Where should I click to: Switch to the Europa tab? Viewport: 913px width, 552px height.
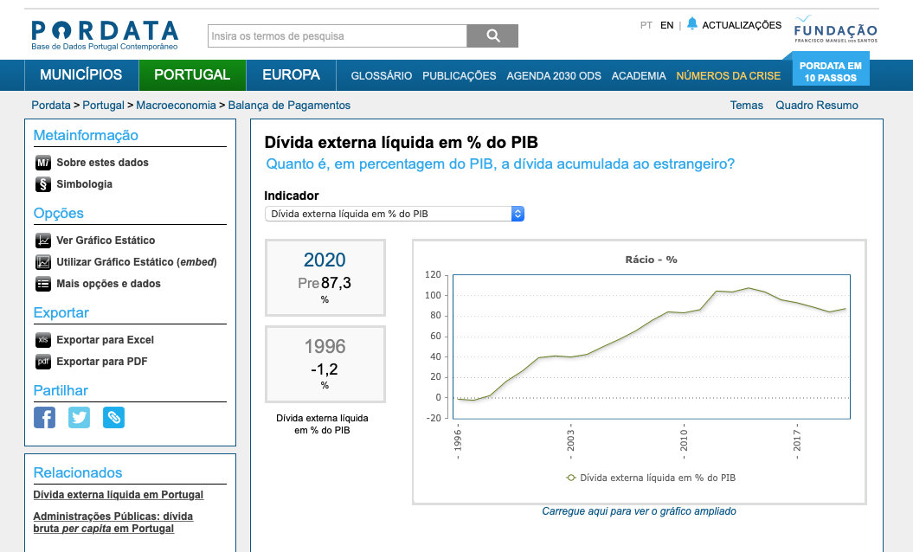[291, 75]
